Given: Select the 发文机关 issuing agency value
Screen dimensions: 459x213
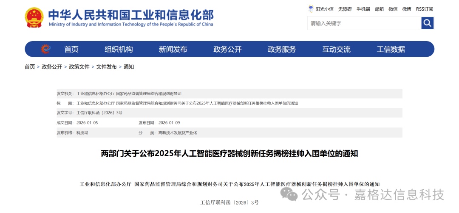Looking at the screenshot, I should [129, 94].
